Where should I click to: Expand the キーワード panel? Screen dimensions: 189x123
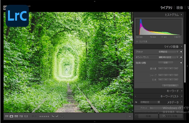(x=182, y=91)
